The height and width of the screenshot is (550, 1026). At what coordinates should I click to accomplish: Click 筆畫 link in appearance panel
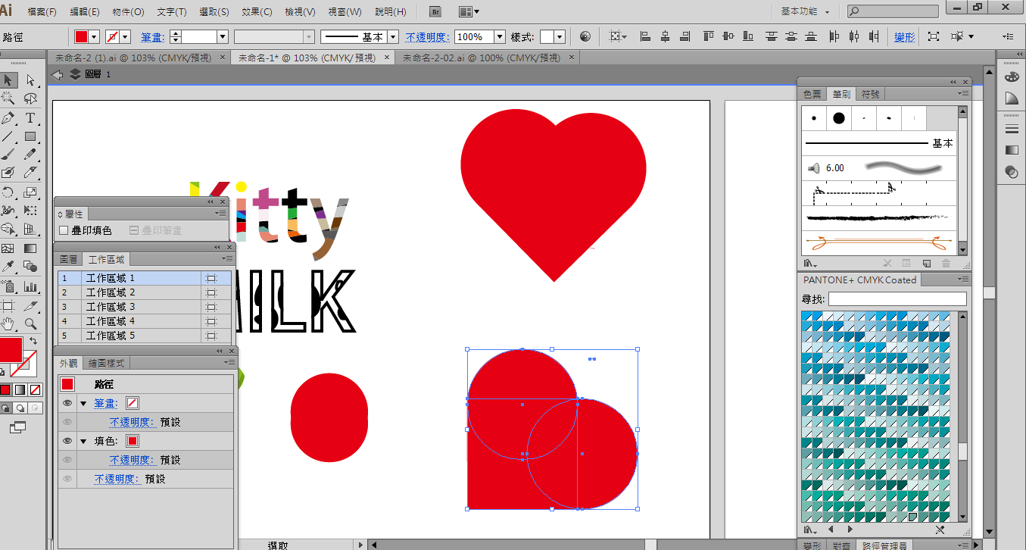click(104, 403)
